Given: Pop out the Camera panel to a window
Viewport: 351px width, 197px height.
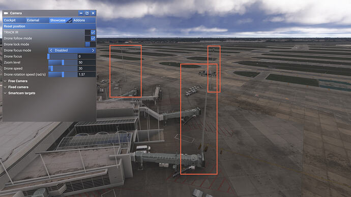Looking at the screenshot, I should [x=87, y=13].
